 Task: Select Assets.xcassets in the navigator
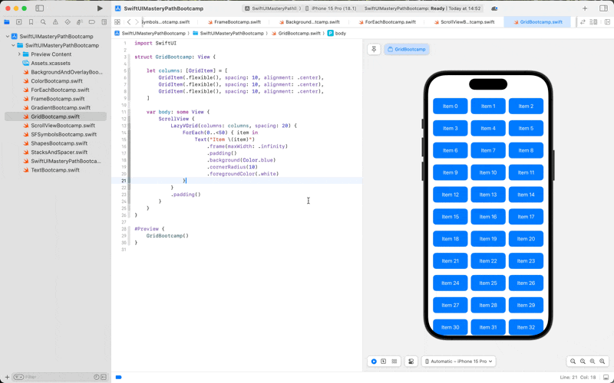coord(51,63)
